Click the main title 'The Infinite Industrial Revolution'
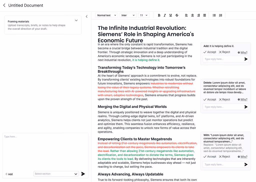The height and width of the screenshot is (182, 256). (142, 28)
